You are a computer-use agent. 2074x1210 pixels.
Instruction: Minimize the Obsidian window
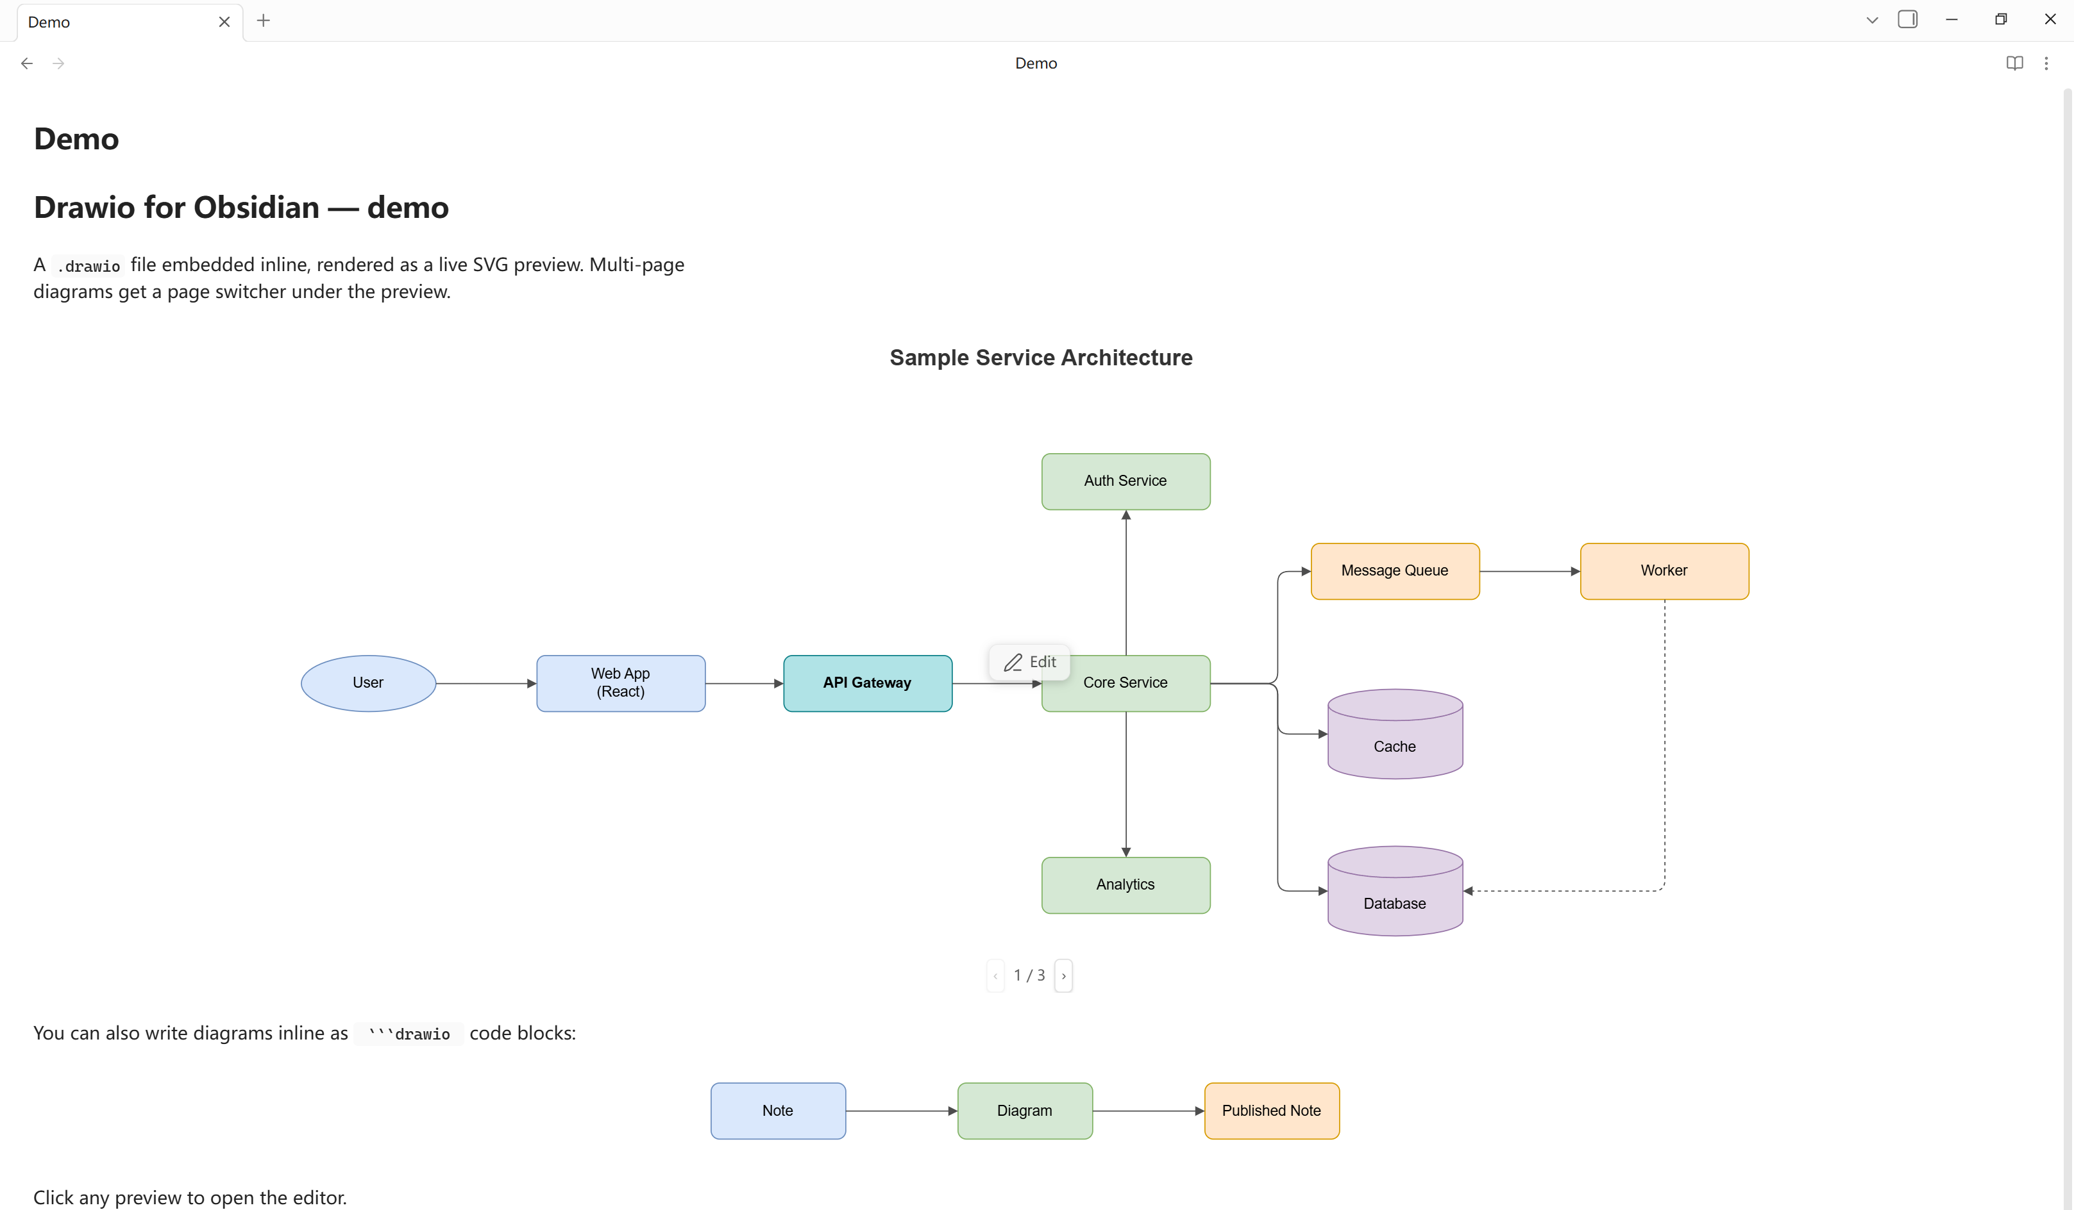[x=1951, y=20]
